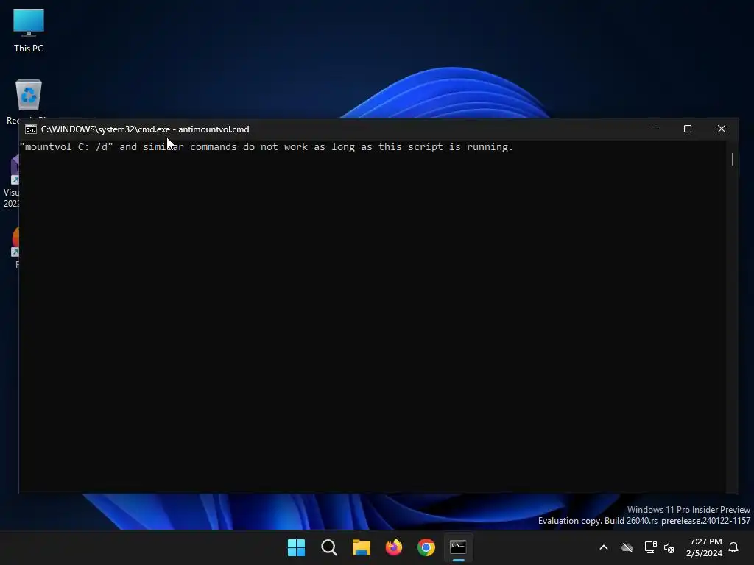Launch Firefox from the taskbar
Viewport: 754px width, 565px height.
(x=394, y=547)
